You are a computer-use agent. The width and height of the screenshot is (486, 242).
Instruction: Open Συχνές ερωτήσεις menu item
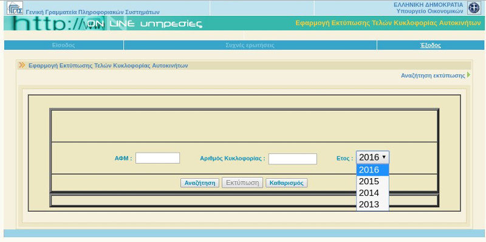tap(250, 45)
